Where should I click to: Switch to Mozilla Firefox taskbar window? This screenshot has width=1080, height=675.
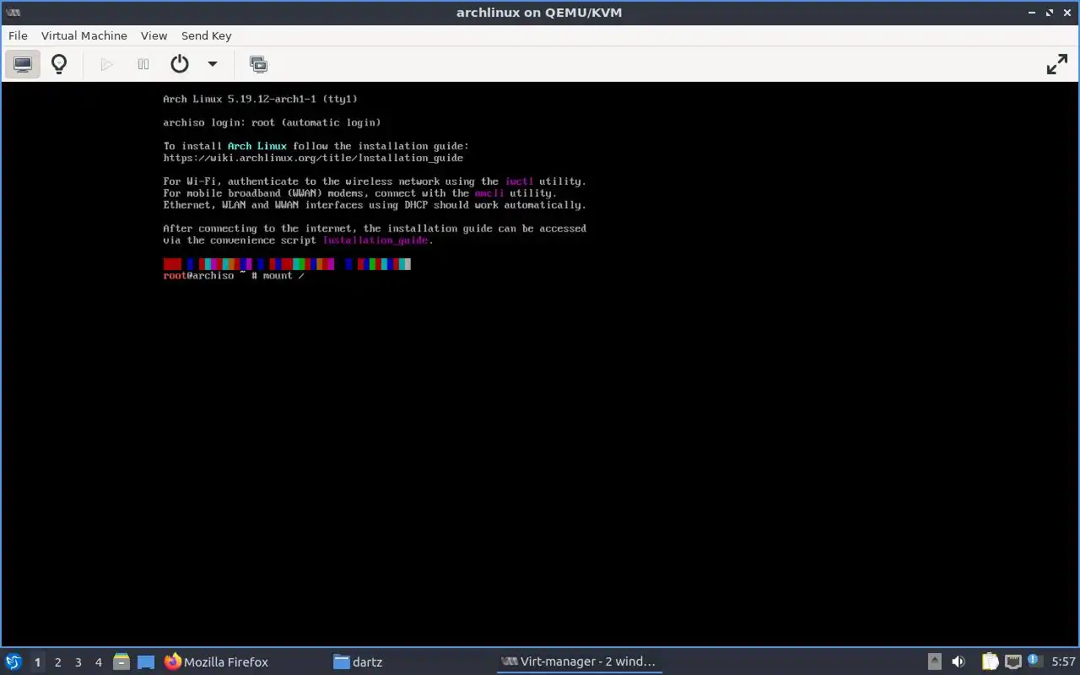coord(243,662)
